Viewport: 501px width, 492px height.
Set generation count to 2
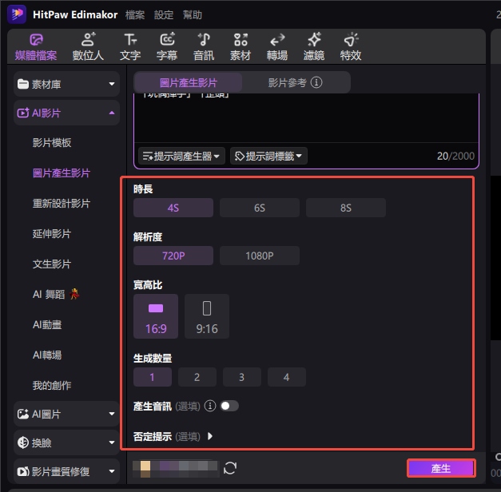[x=197, y=377]
